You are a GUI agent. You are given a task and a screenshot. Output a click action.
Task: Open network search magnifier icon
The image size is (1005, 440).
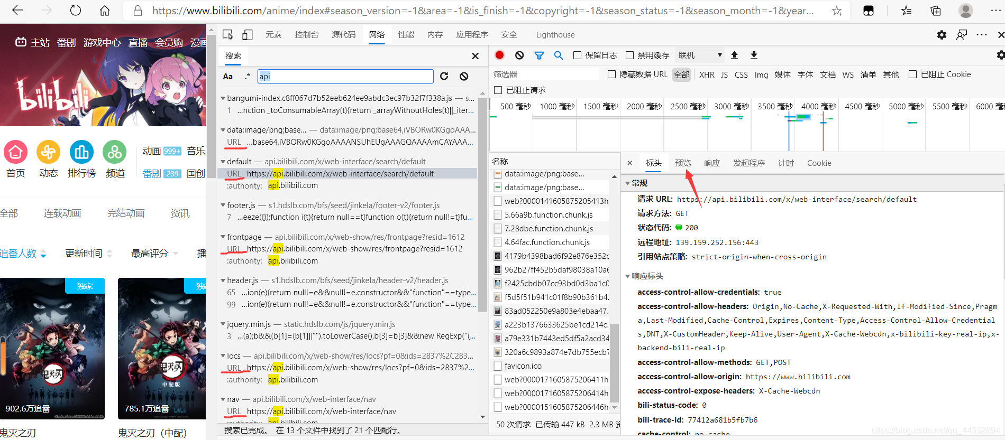[559, 55]
